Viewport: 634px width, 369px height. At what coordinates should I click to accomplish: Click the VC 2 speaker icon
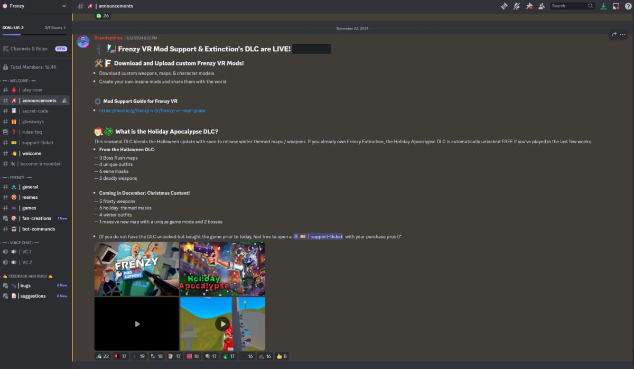5,262
